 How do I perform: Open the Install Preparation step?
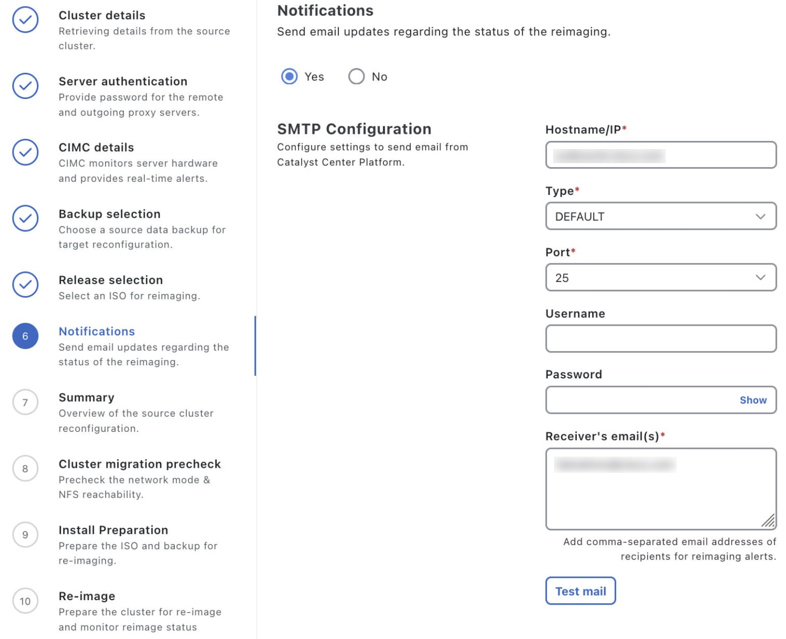pos(113,530)
